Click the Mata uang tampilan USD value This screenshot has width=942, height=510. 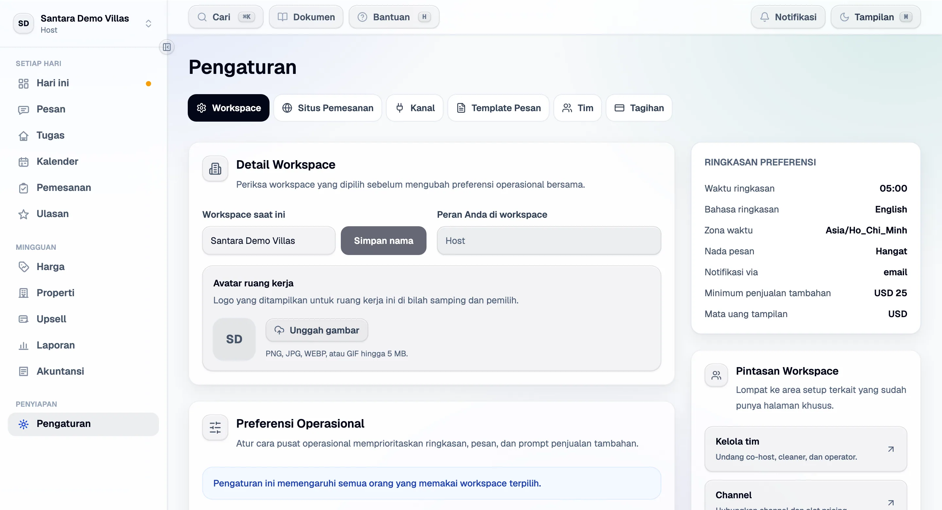[898, 314]
